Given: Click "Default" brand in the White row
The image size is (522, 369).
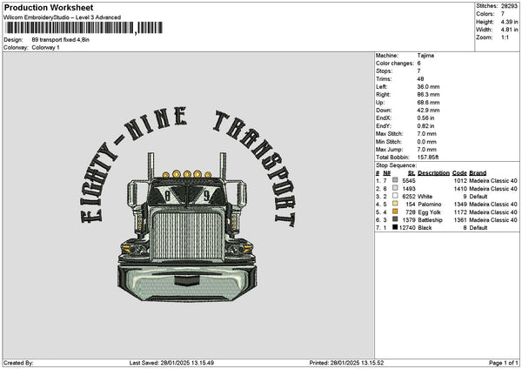Looking at the screenshot, I should coord(478,197).
